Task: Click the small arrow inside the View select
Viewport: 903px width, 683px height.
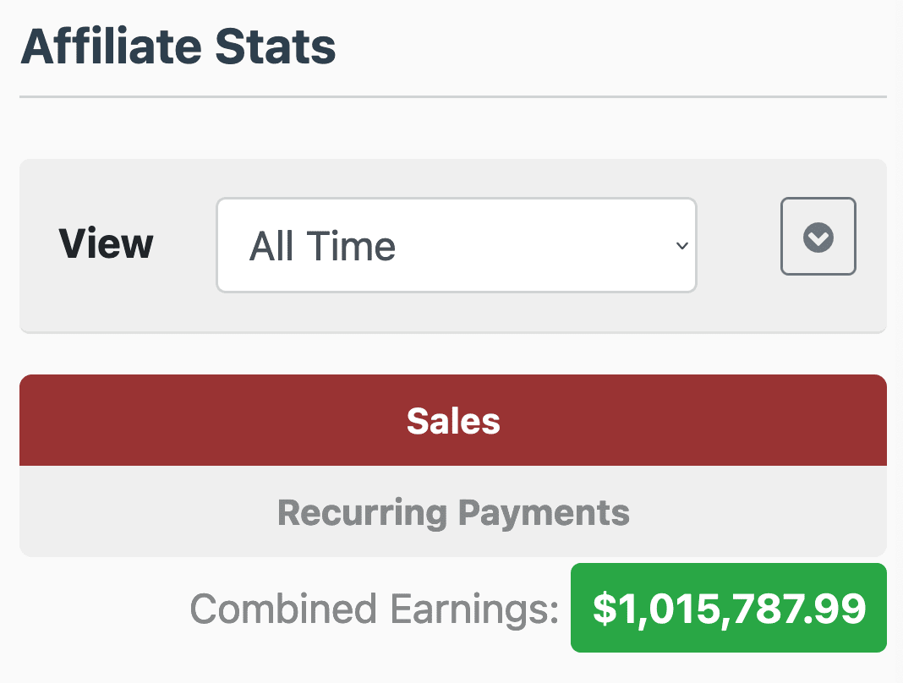Action: tap(681, 246)
